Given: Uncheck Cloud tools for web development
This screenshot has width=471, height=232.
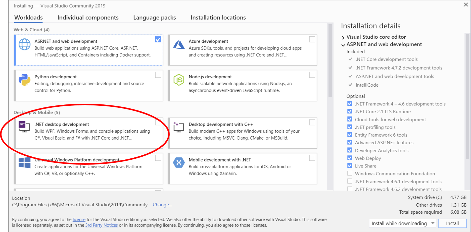Looking at the screenshot, I should tap(350, 119).
